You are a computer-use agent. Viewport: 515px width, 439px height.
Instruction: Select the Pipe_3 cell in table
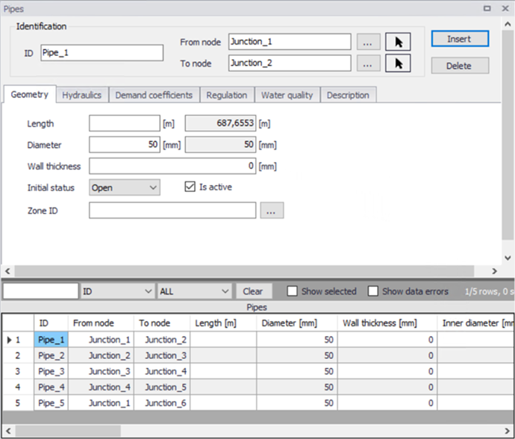(x=51, y=371)
